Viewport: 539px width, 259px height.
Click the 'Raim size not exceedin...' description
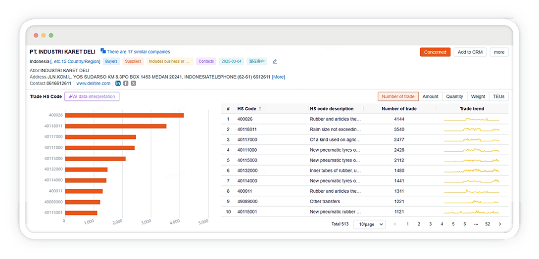(x=336, y=129)
